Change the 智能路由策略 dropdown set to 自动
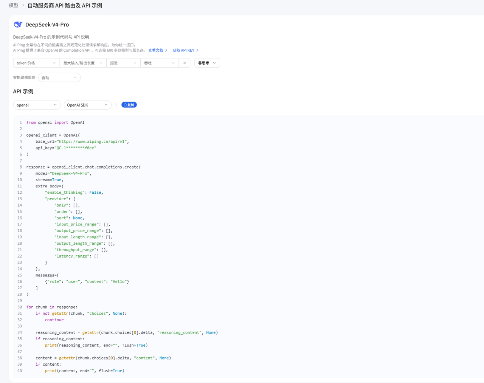484x383 pixels. pyautogui.click(x=59, y=78)
